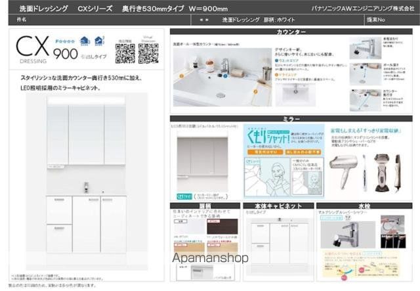The height and width of the screenshot is (291, 420).
Task: Open the ボール深さ thumbnail
Action: pos(366,74)
